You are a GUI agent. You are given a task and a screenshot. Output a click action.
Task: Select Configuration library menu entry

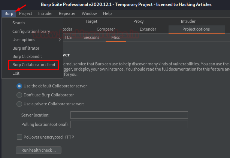pos(33,31)
